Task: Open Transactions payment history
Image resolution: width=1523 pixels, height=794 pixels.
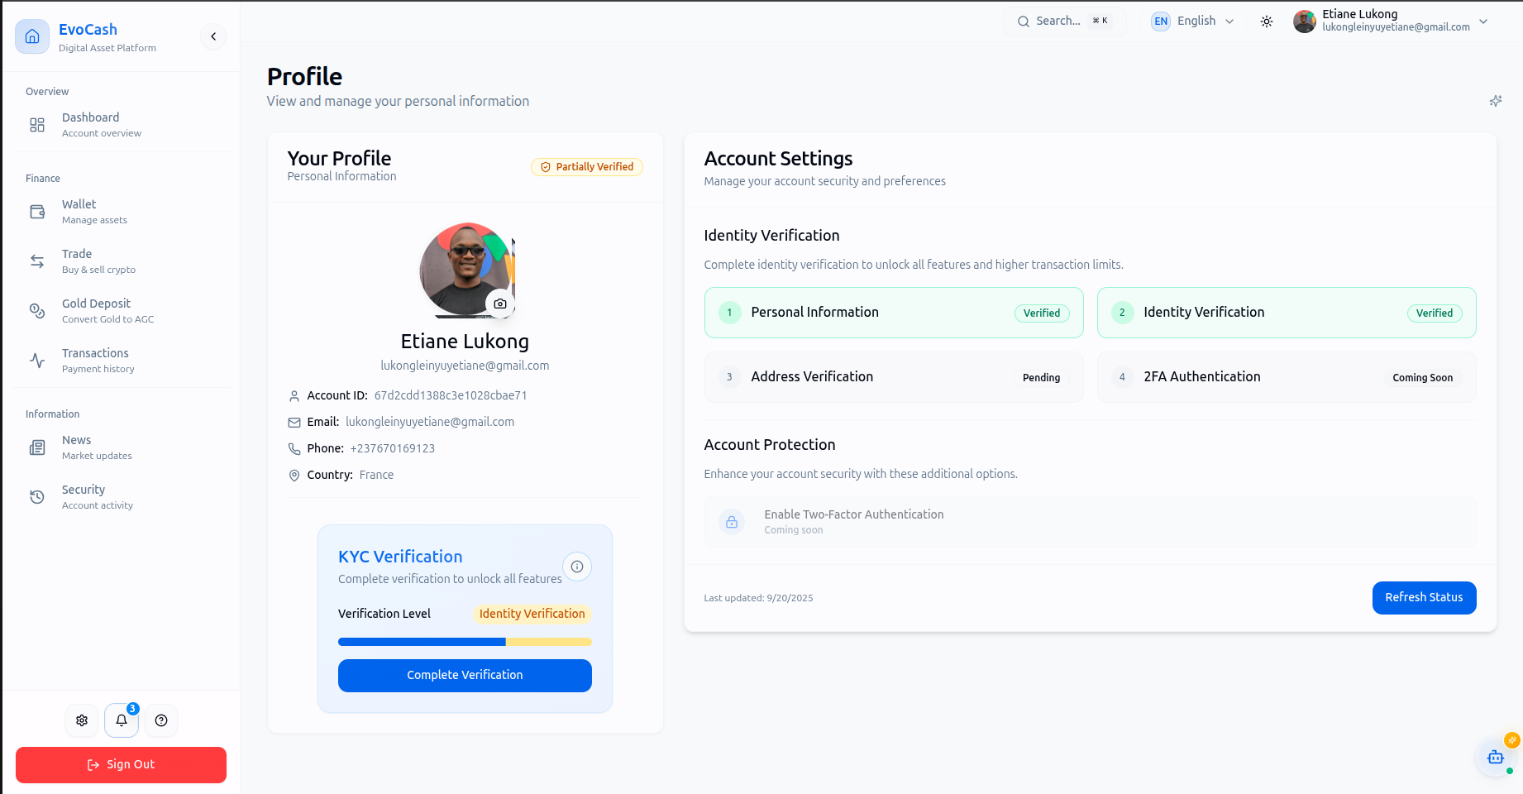Action: click(121, 361)
